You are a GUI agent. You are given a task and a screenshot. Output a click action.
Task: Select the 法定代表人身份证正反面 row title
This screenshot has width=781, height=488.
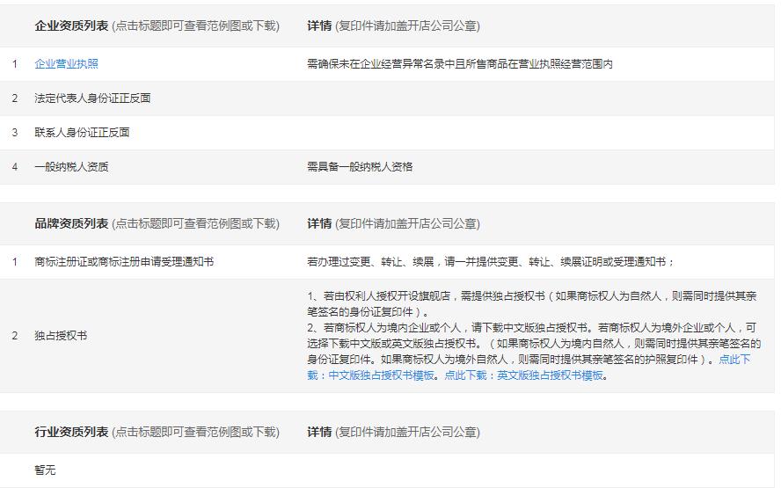click(x=92, y=98)
